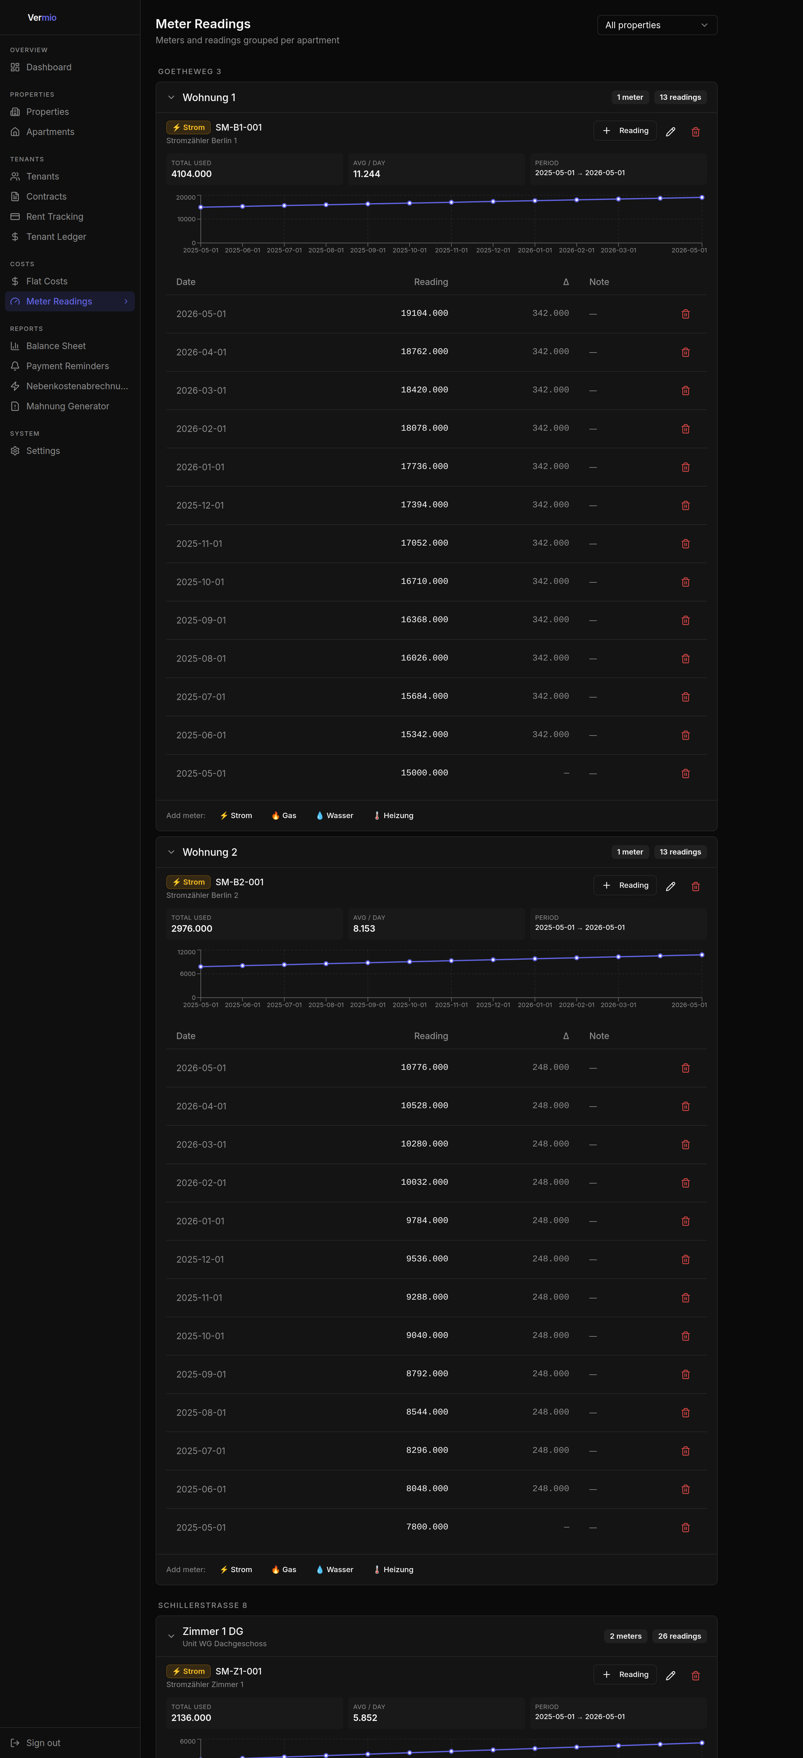Add a Reading to SM-B1-001
803x1758 pixels.
[625, 130]
